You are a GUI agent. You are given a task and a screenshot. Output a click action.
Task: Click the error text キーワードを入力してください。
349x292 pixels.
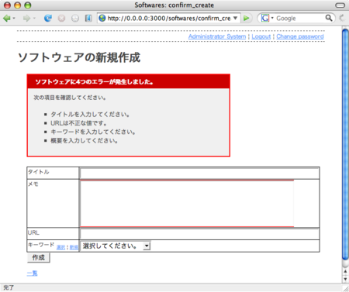(x=93, y=132)
